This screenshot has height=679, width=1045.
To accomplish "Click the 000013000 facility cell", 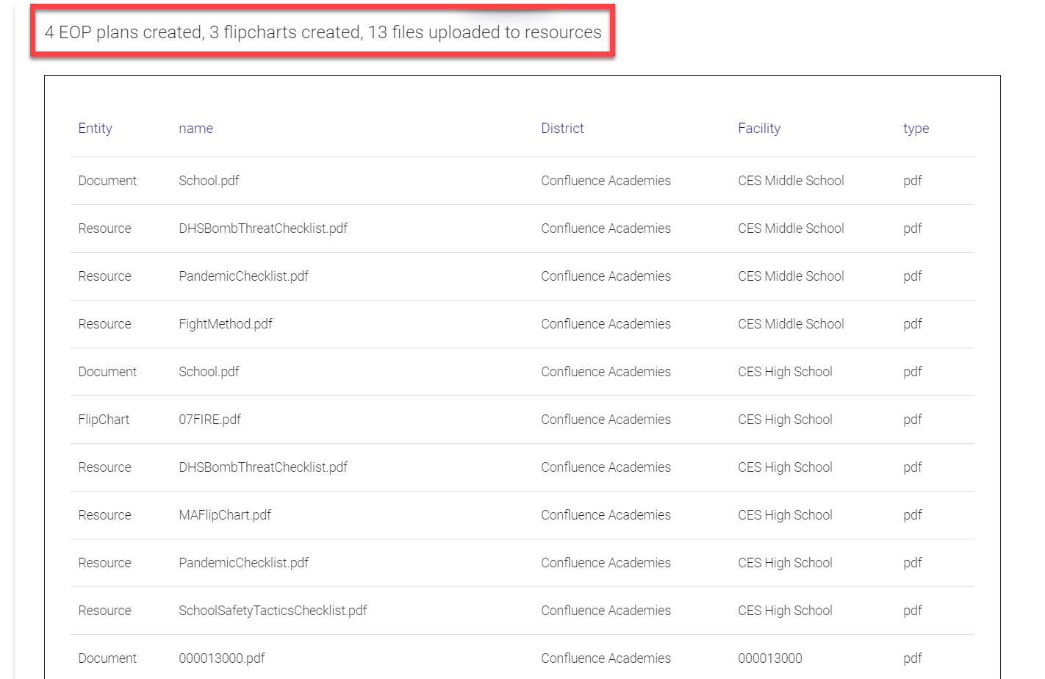I will pyautogui.click(x=769, y=658).
